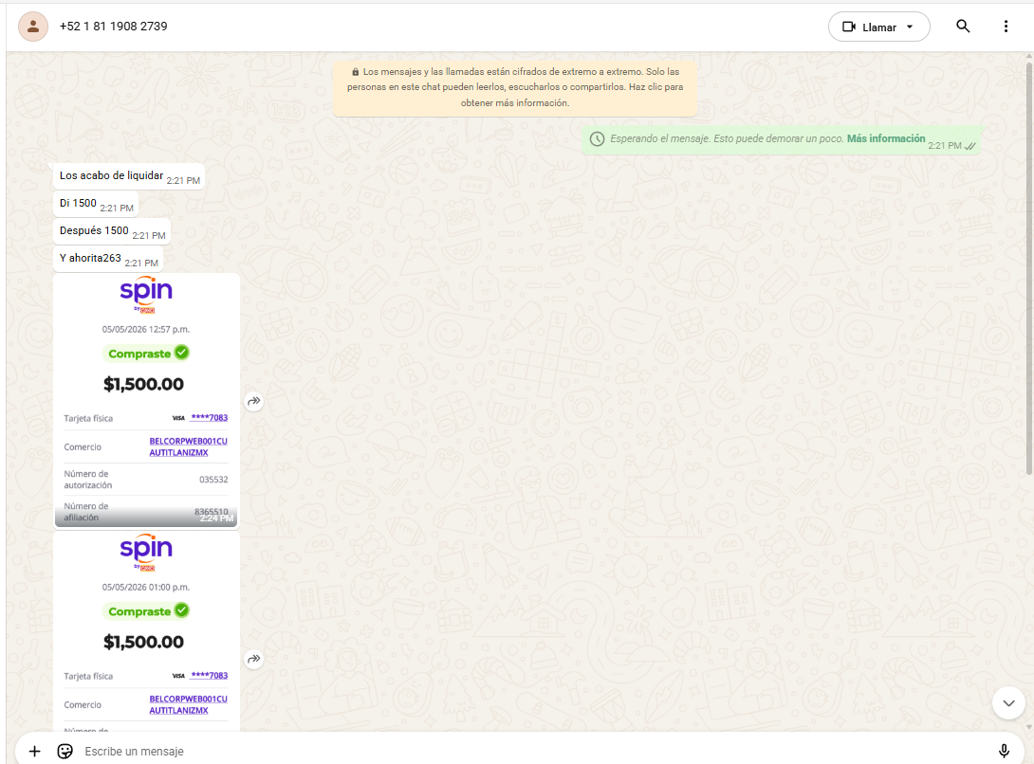Record a voice message with the microphone
The height and width of the screenshot is (764, 1034).
pos(1004,751)
